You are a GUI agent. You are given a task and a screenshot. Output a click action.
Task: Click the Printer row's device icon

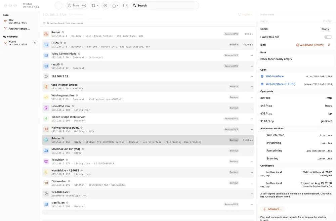[x=46, y=140]
